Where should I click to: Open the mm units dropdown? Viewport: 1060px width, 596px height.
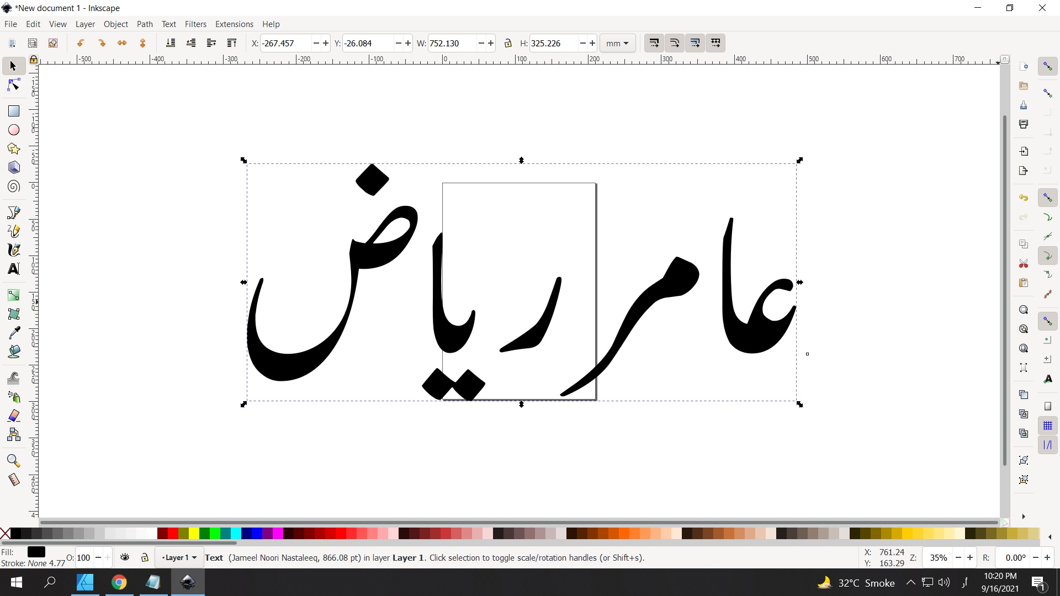point(617,43)
